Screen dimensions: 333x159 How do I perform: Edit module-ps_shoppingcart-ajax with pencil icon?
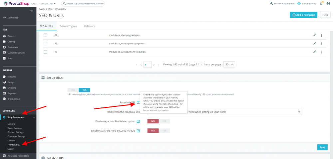315,35
